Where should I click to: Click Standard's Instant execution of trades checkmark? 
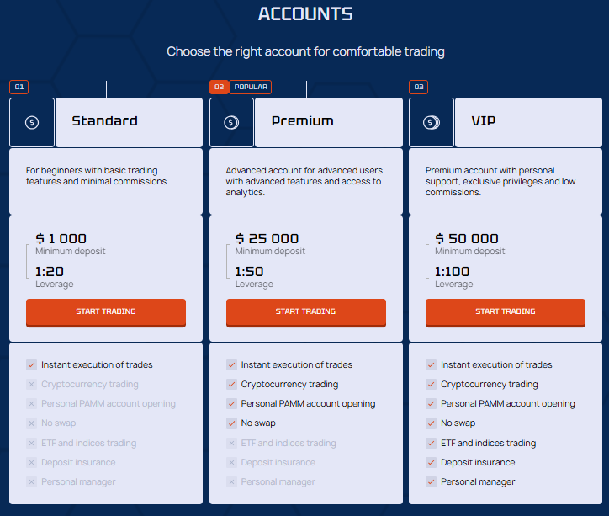pos(31,365)
